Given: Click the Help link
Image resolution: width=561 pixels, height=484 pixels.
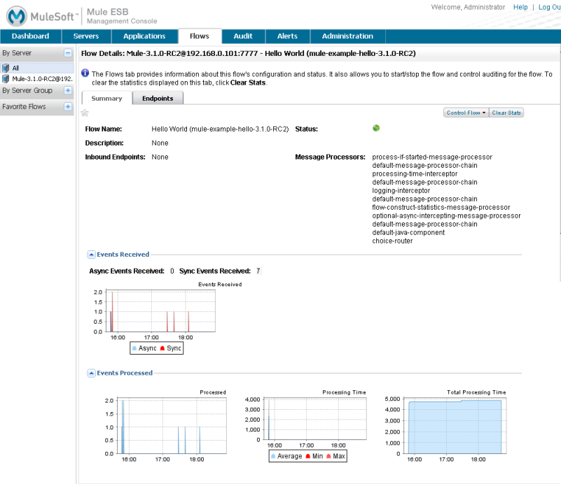Looking at the screenshot, I should (520, 7).
